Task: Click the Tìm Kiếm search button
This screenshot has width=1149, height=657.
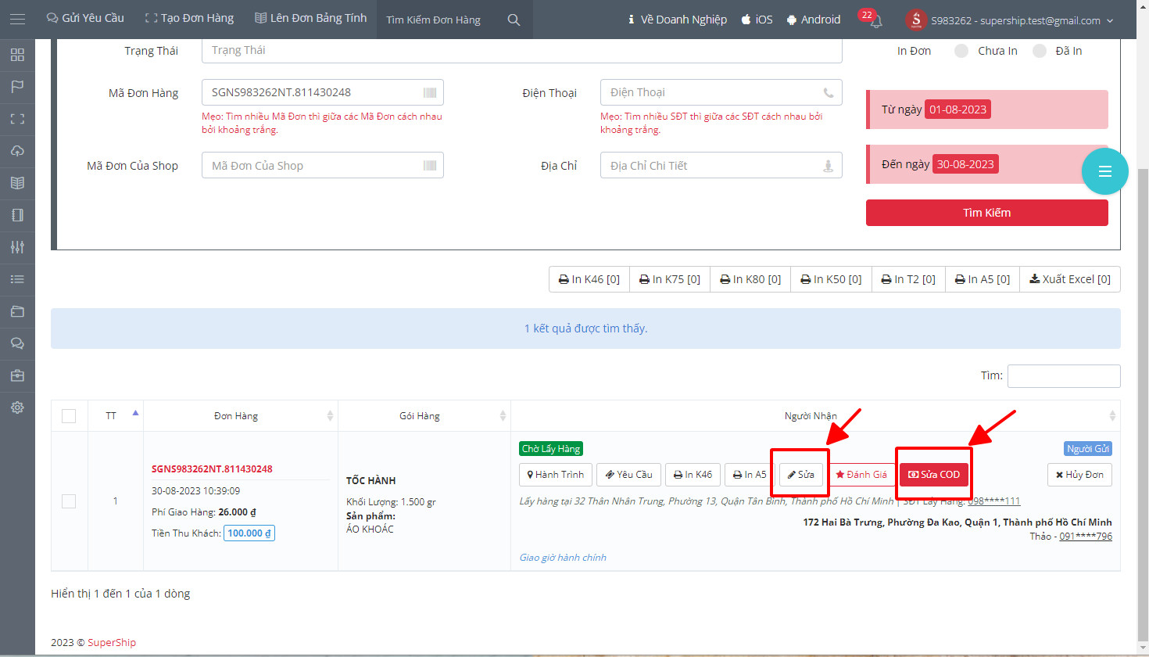Action: (x=987, y=213)
